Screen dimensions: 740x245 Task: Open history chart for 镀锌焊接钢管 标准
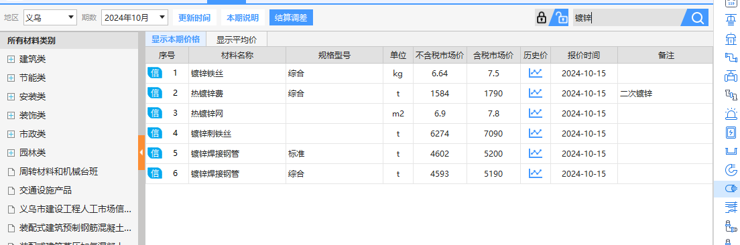(535, 153)
